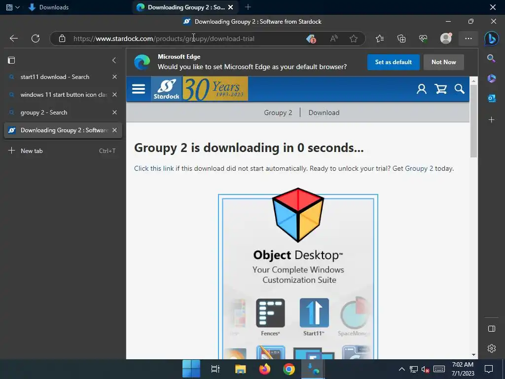Open Outlook in the Edge sidebar
The height and width of the screenshot is (379, 505).
[x=492, y=98]
